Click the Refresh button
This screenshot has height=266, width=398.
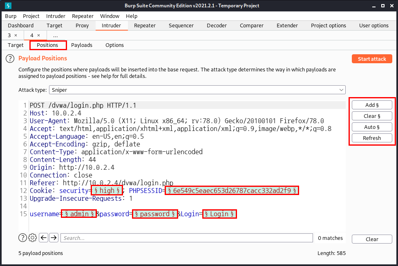pos(372,138)
